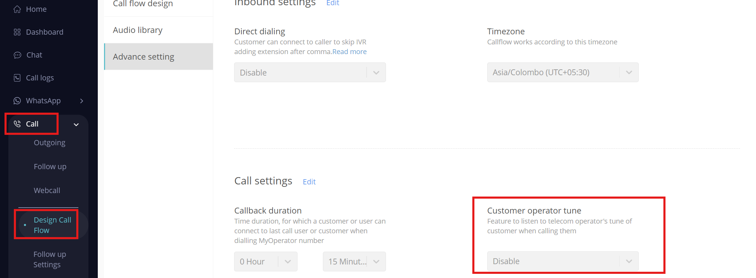Go to Outgoing under Call menu
Viewport: 756px width, 278px height.
50,143
